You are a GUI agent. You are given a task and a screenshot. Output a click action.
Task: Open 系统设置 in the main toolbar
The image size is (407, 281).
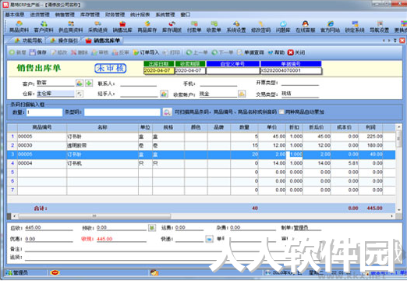coord(236,27)
